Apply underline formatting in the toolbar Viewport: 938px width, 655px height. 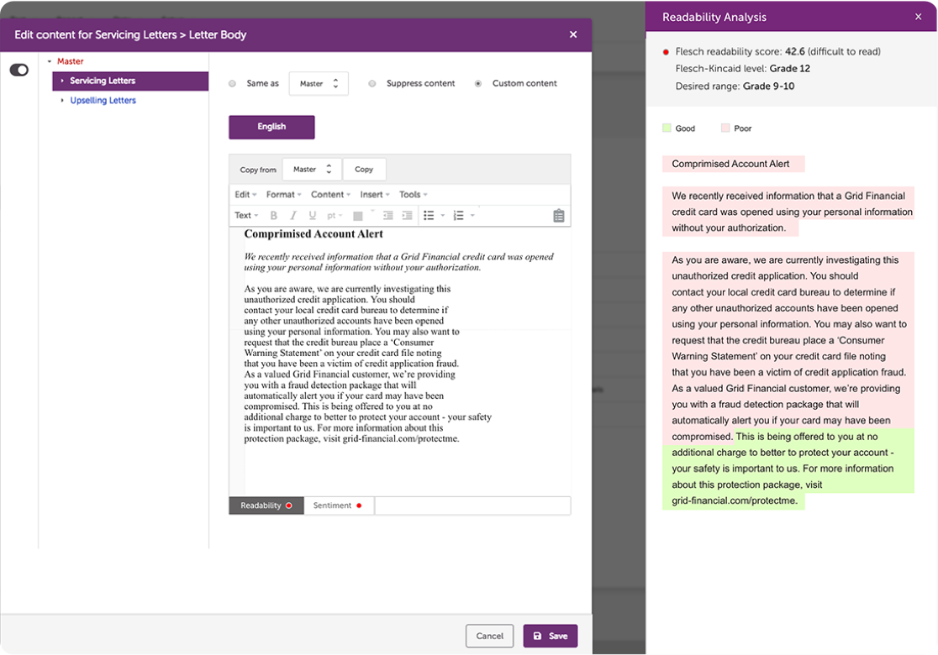click(312, 215)
